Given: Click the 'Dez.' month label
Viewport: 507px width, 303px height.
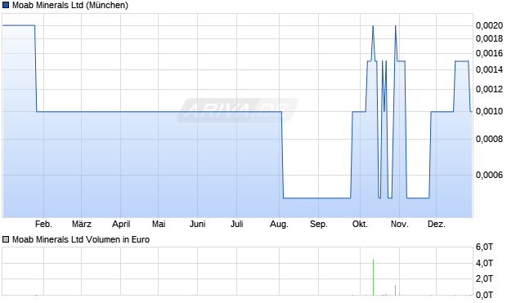Looking at the screenshot, I should [436, 224].
